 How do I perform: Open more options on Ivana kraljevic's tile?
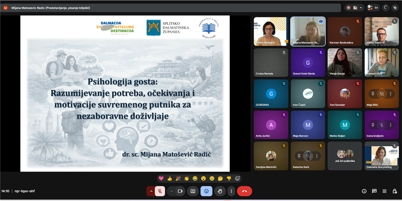[390, 125]
